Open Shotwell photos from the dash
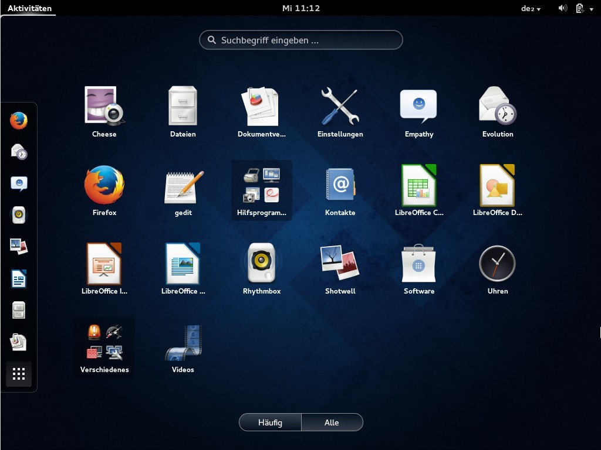 tap(19, 247)
